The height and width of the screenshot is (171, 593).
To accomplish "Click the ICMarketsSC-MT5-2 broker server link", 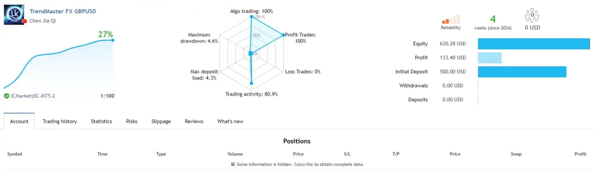I will click(x=33, y=96).
